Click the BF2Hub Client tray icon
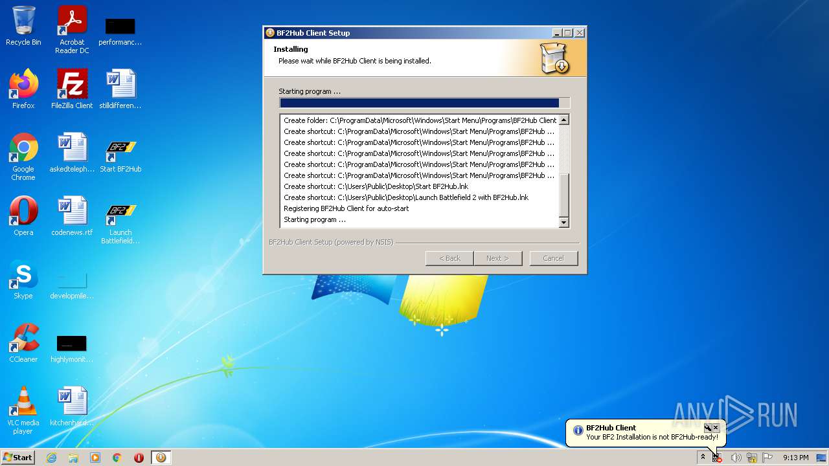This screenshot has height=466, width=829. click(717, 458)
